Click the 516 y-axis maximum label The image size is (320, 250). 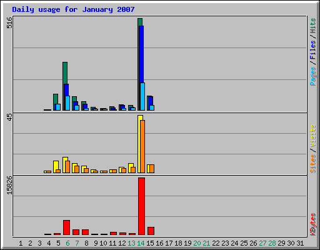click(x=9, y=22)
